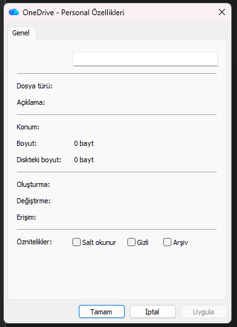Screen dimensions: 237x327
Task: Click the window title OneDrive - Personal Özellikleri
Action: (x=73, y=13)
